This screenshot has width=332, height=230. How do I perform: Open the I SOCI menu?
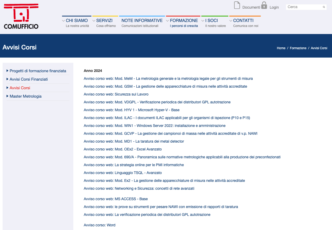[212, 20]
